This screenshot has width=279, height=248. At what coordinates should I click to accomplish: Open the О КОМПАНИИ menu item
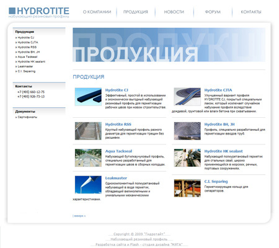point(97,12)
